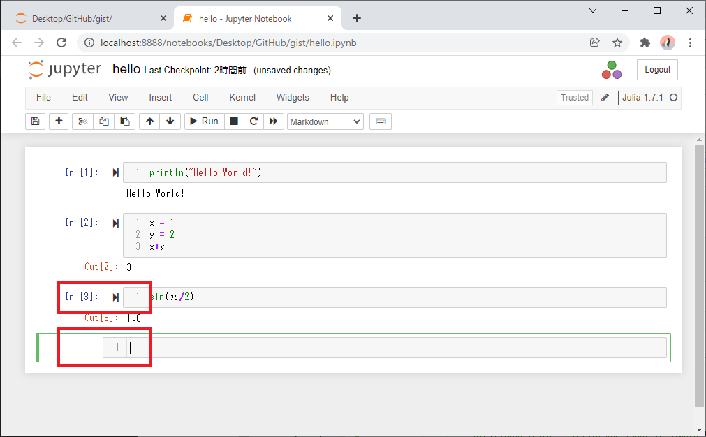The height and width of the screenshot is (437, 706).
Task: Open the View menu
Action: [118, 98]
